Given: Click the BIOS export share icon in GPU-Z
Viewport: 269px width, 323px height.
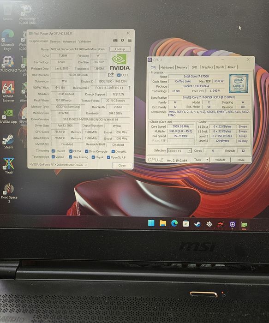Looking at the screenshot, I should [111, 75].
